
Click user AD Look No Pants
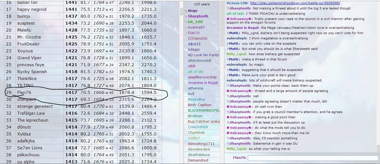[203, 55]
